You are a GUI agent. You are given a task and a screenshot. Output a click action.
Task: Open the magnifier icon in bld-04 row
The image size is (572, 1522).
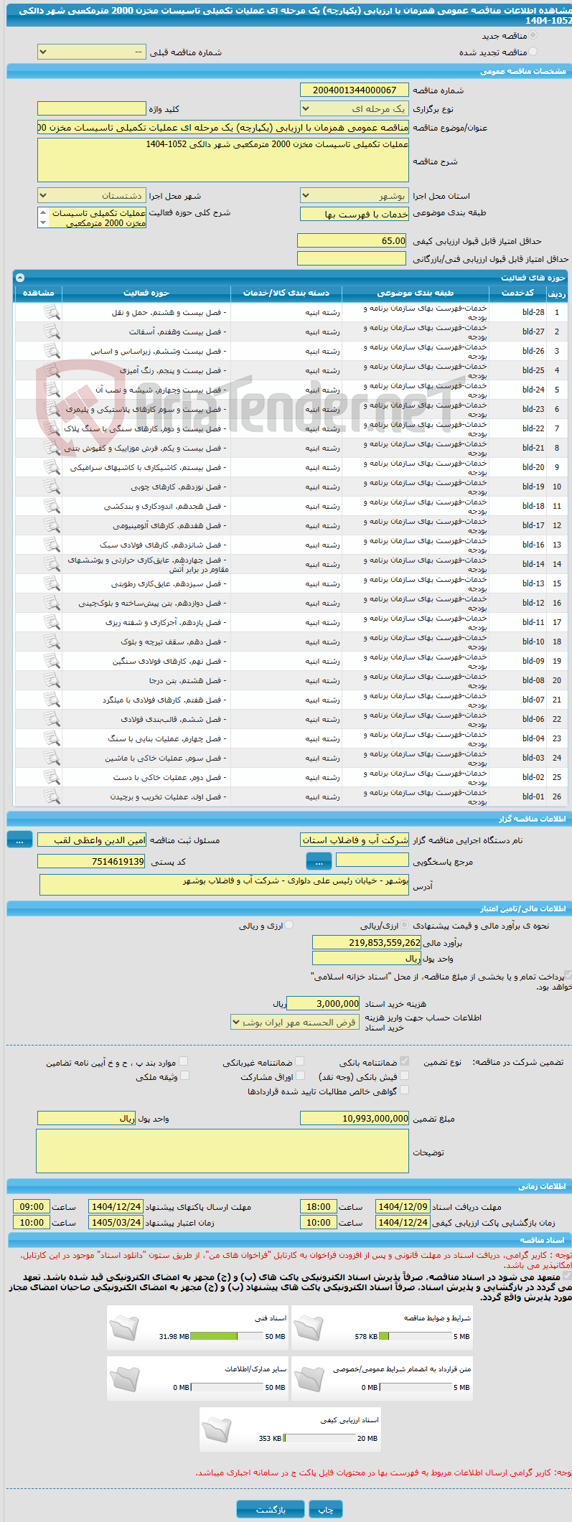click(52, 738)
